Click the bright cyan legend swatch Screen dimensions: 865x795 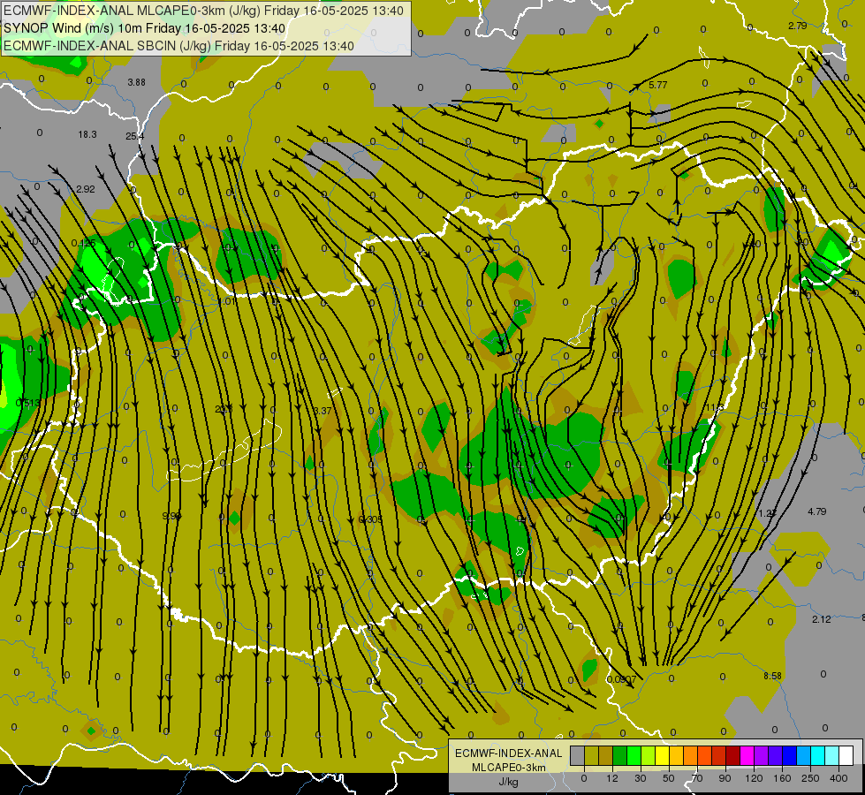click(x=819, y=756)
